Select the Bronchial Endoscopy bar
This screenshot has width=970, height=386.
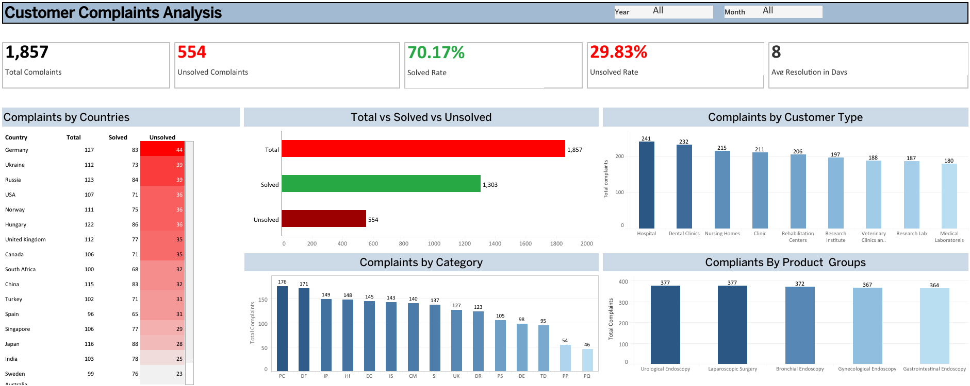click(799, 325)
